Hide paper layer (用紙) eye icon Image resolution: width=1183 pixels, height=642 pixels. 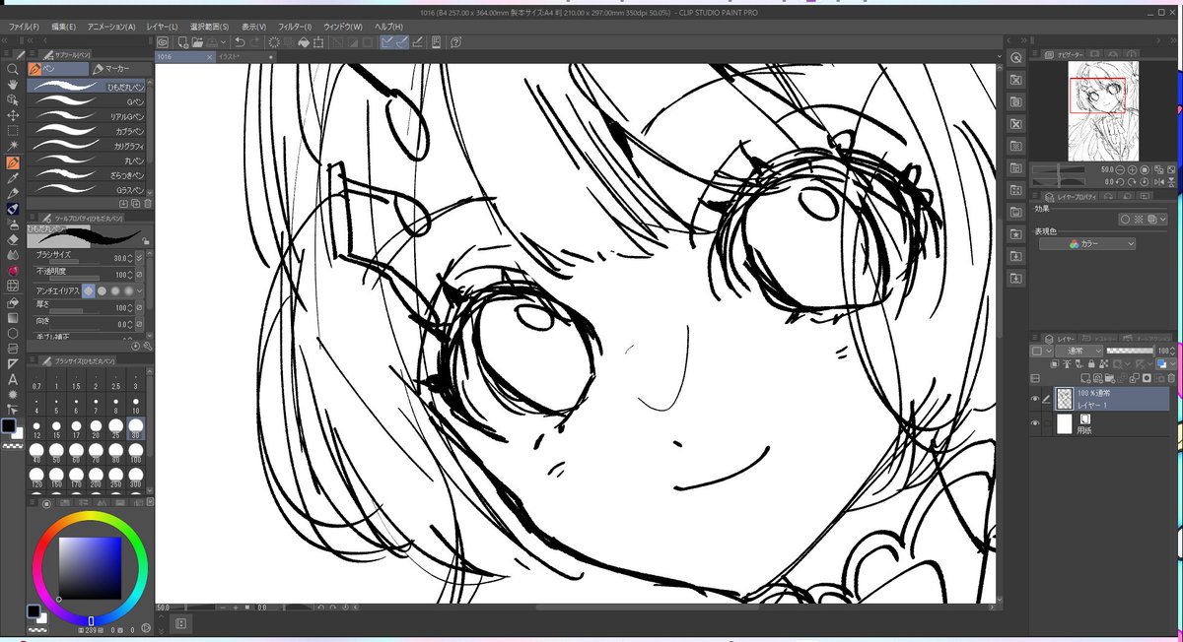click(x=1035, y=424)
